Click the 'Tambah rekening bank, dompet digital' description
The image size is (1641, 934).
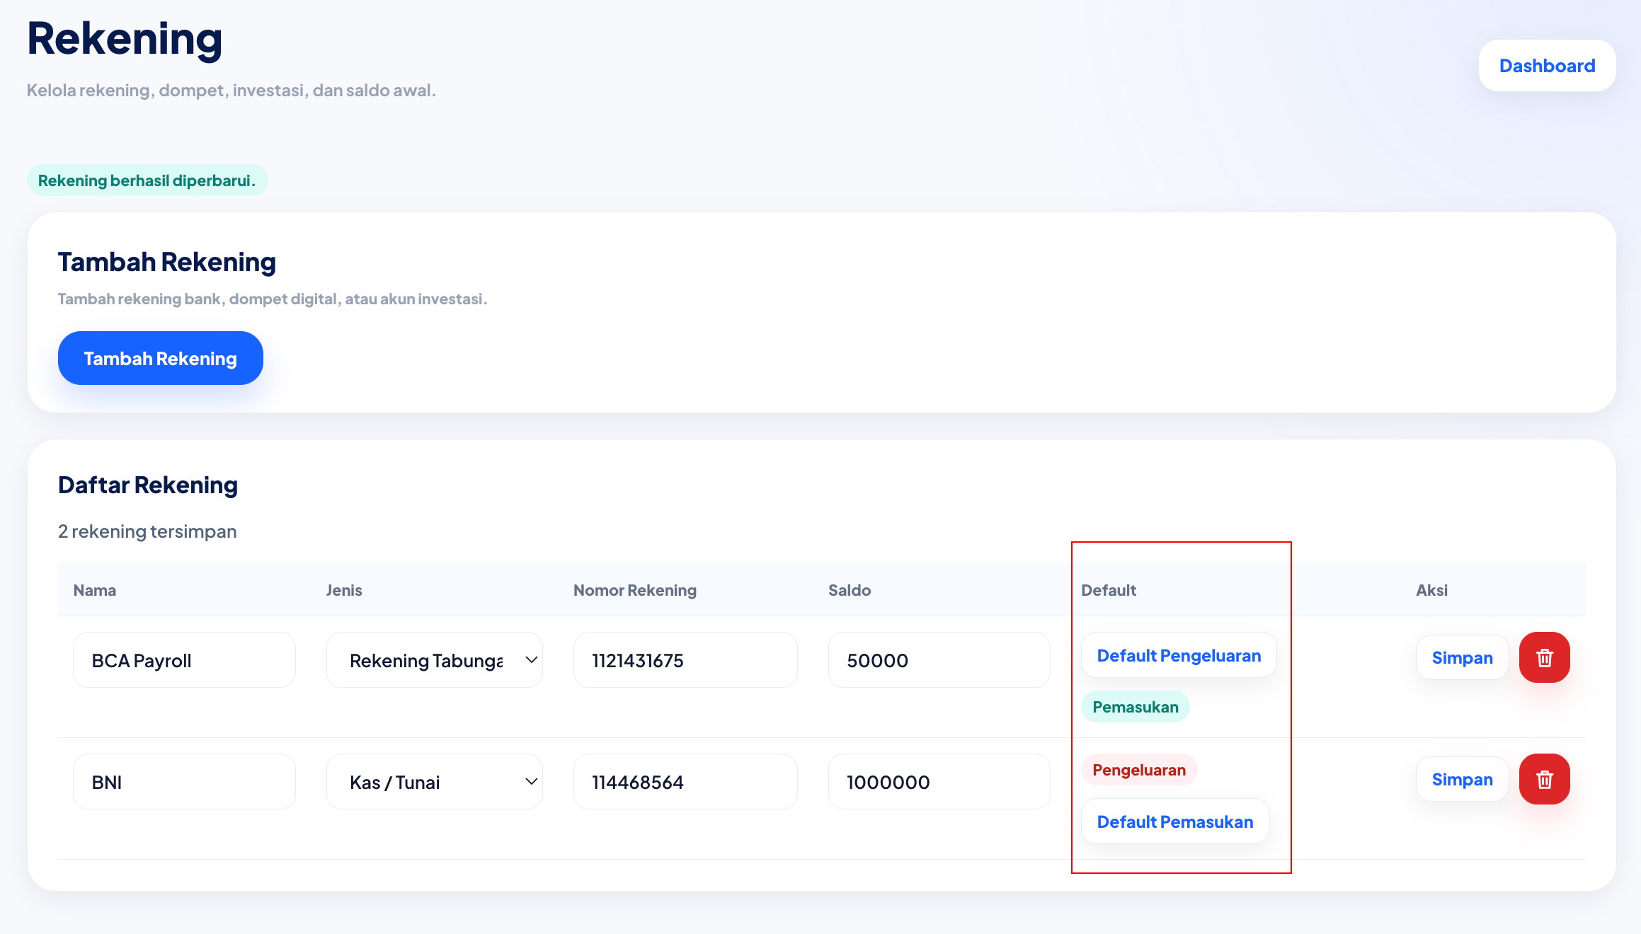(x=273, y=299)
